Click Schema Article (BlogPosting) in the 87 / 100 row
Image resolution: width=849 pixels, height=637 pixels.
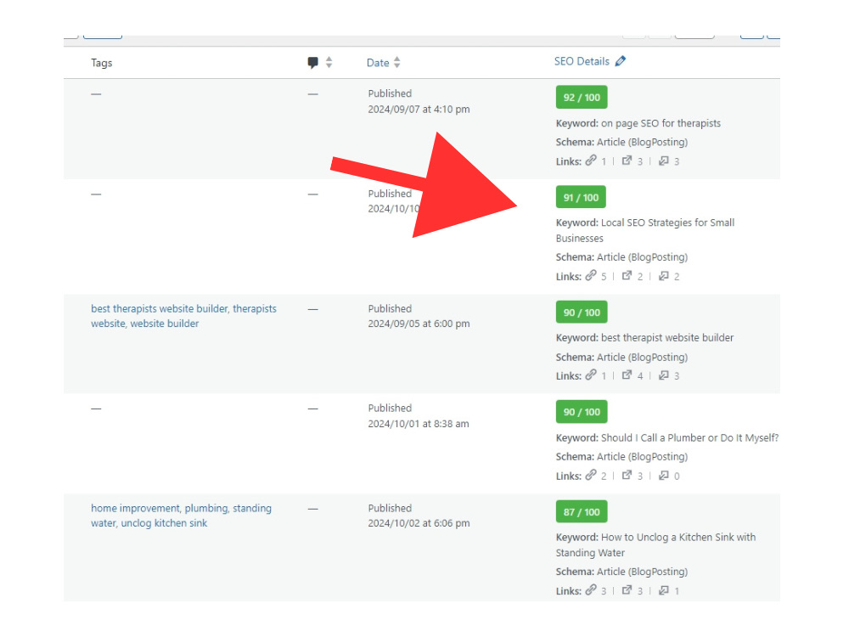pyautogui.click(x=621, y=572)
